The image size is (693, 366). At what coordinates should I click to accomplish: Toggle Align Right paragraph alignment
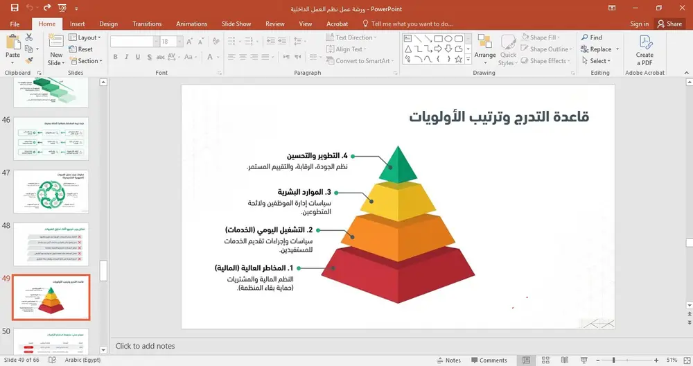tap(254, 57)
